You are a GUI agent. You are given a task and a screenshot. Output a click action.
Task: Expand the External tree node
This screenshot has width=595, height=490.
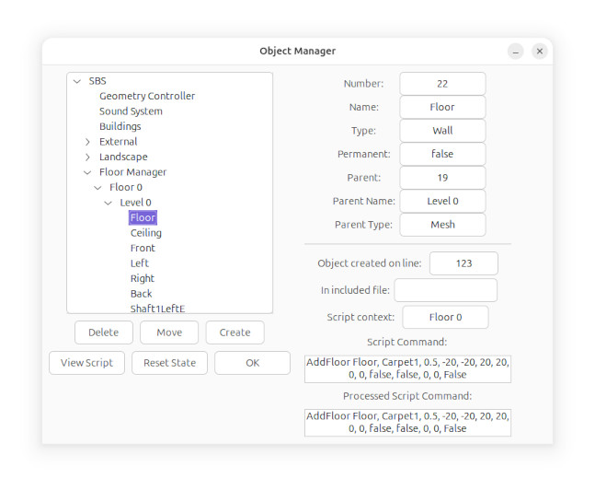pyautogui.click(x=87, y=142)
